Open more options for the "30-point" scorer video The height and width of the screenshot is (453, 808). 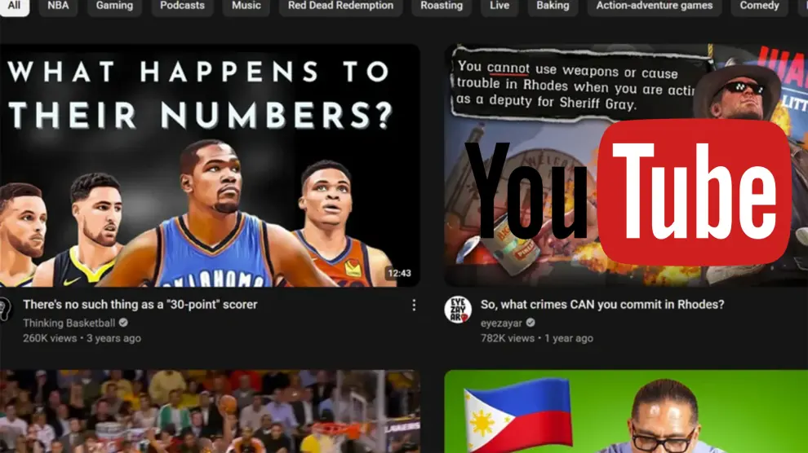[x=414, y=305]
